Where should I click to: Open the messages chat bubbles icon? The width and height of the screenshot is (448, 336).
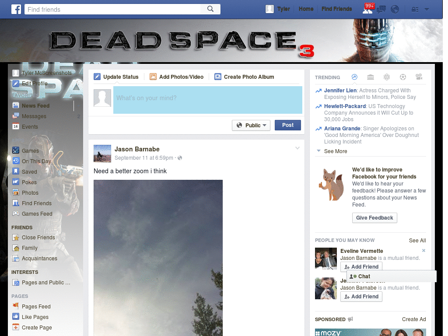pos(381,10)
